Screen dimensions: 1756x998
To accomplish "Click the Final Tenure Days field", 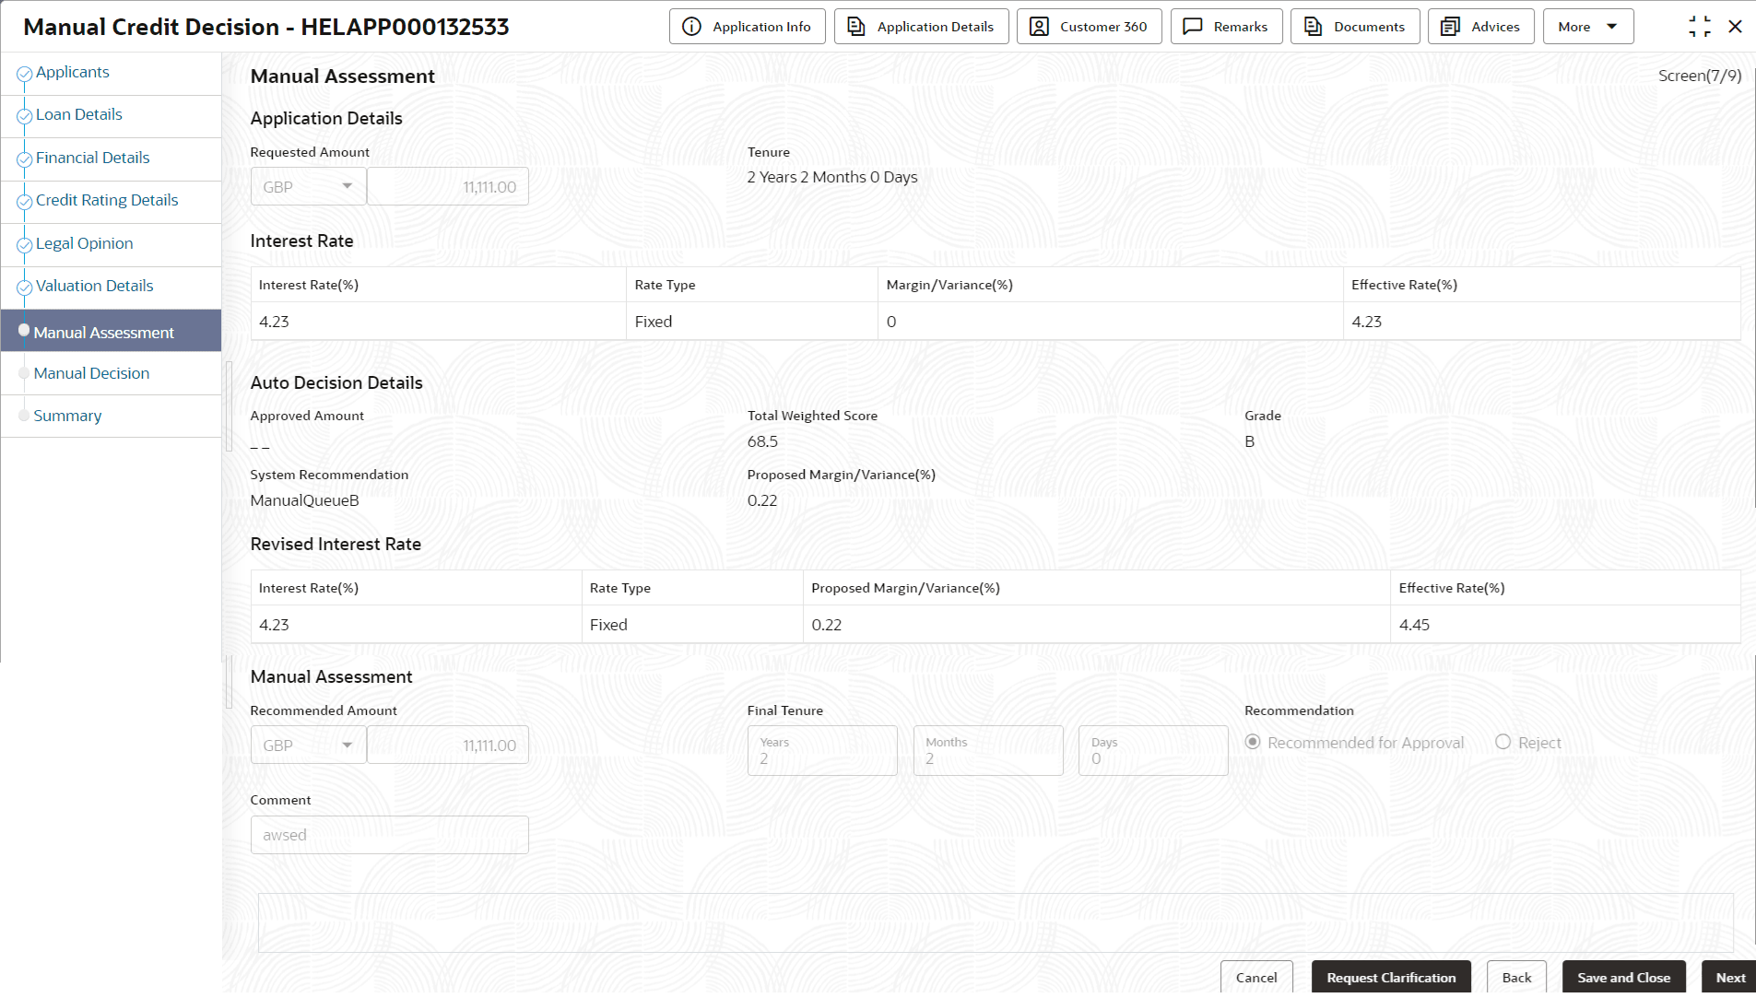I will point(1153,750).
